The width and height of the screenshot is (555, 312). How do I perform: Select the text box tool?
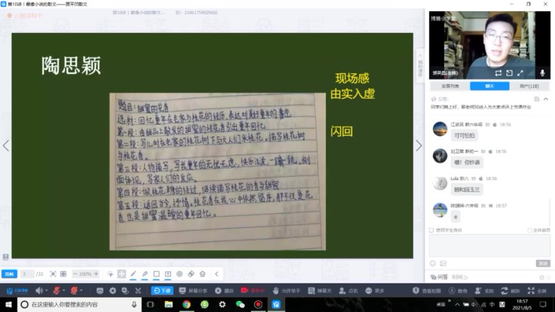tap(168, 274)
